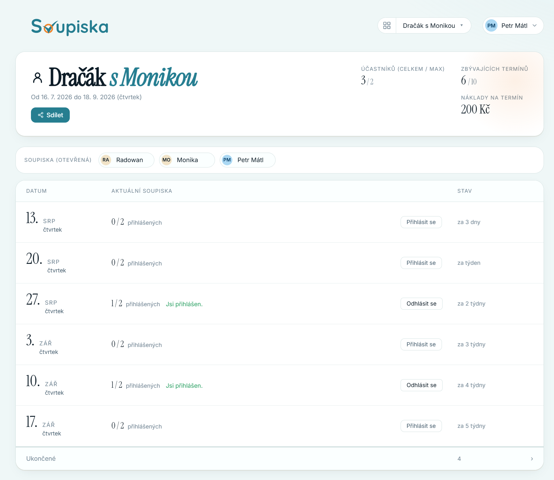Screen dimensions: 554x480
Task: Expand the Dračák s Monikou group dropdown
Action: click(433, 26)
